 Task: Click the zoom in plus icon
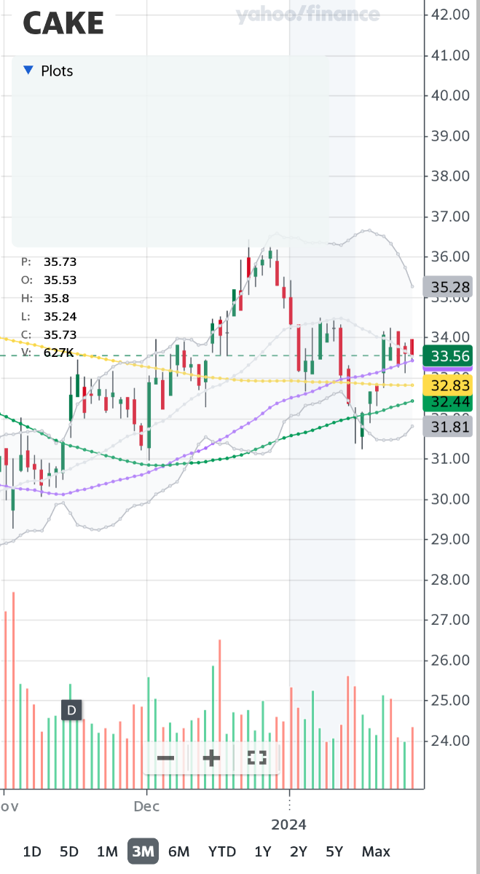pos(211,758)
